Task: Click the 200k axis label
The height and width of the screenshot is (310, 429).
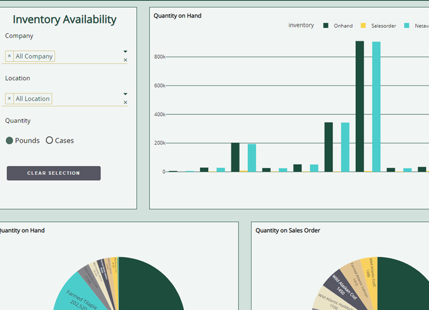Action: (x=160, y=143)
